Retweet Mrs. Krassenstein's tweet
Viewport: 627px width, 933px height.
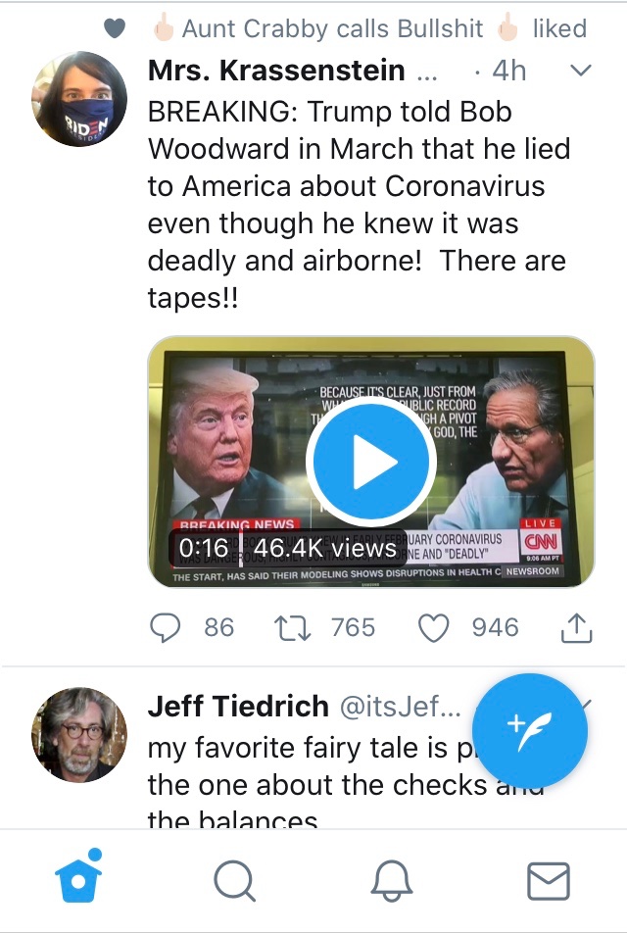291,627
